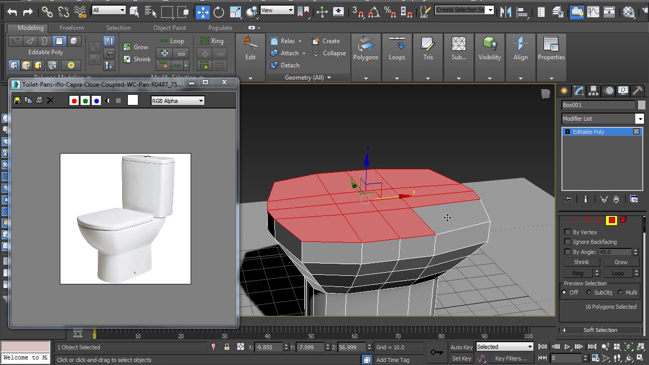Click the white color swatch in image window
This screenshot has height=365, width=649.
point(133,100)
